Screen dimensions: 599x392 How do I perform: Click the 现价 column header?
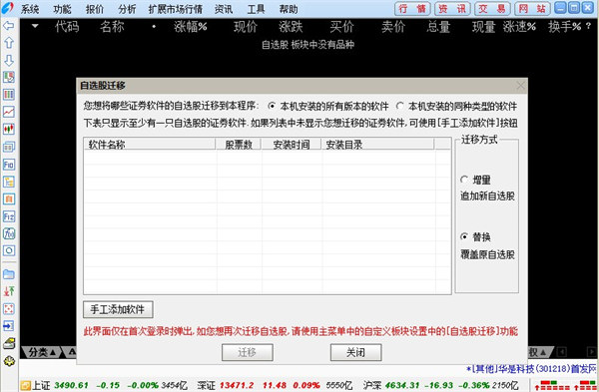(246, 26)
